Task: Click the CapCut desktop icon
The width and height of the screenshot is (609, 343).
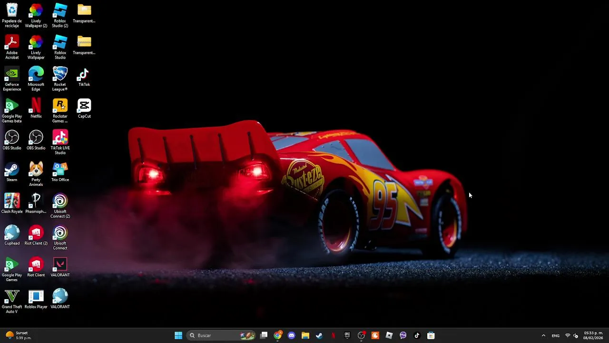Action: (x=84, y=109)
